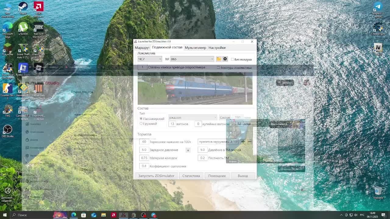Open volume control in system tray
Screen dimensions: 390x219
356,215
